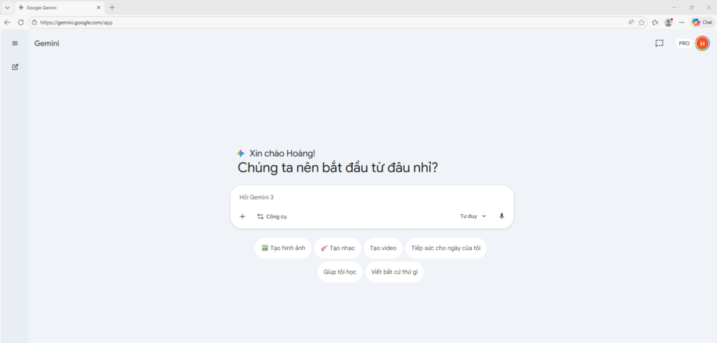Click the Tạo hình ảnh suggestion chip
The image size is (717, 343).
tap(283, 248)
